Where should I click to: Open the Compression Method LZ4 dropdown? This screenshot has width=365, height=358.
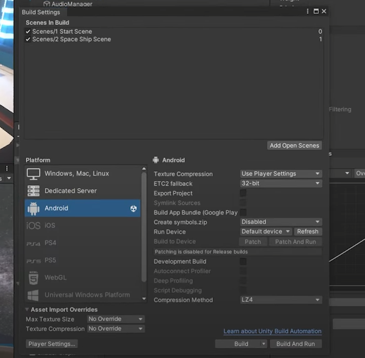[281, 300]
